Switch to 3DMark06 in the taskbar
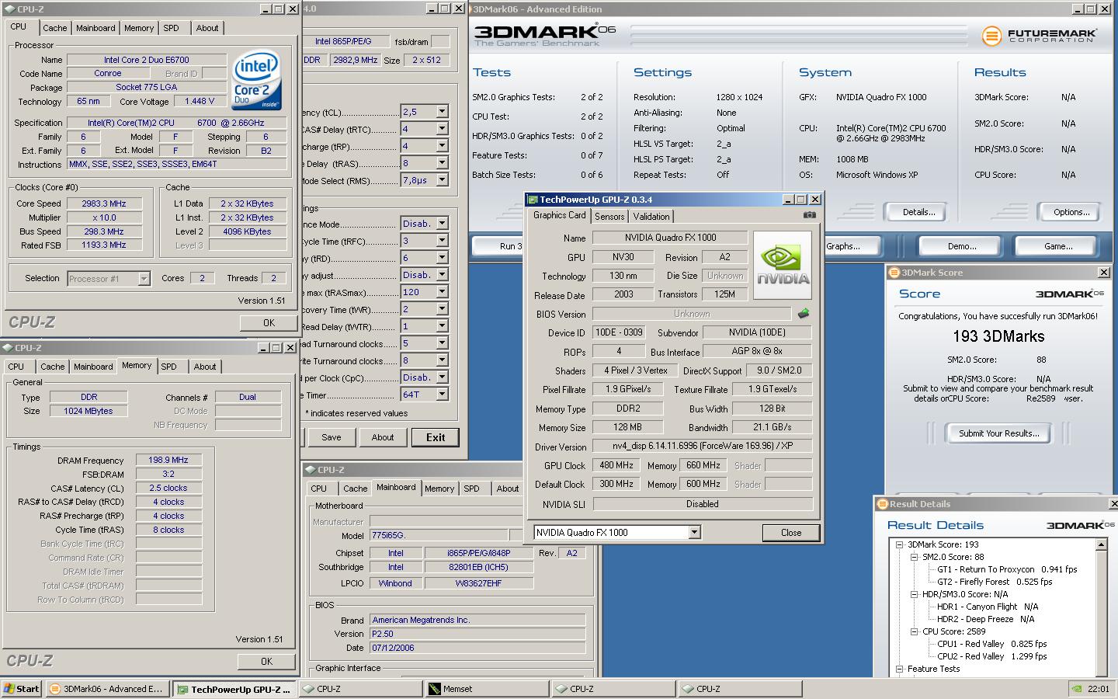The image size is (1118, 699). click(107, 689)
